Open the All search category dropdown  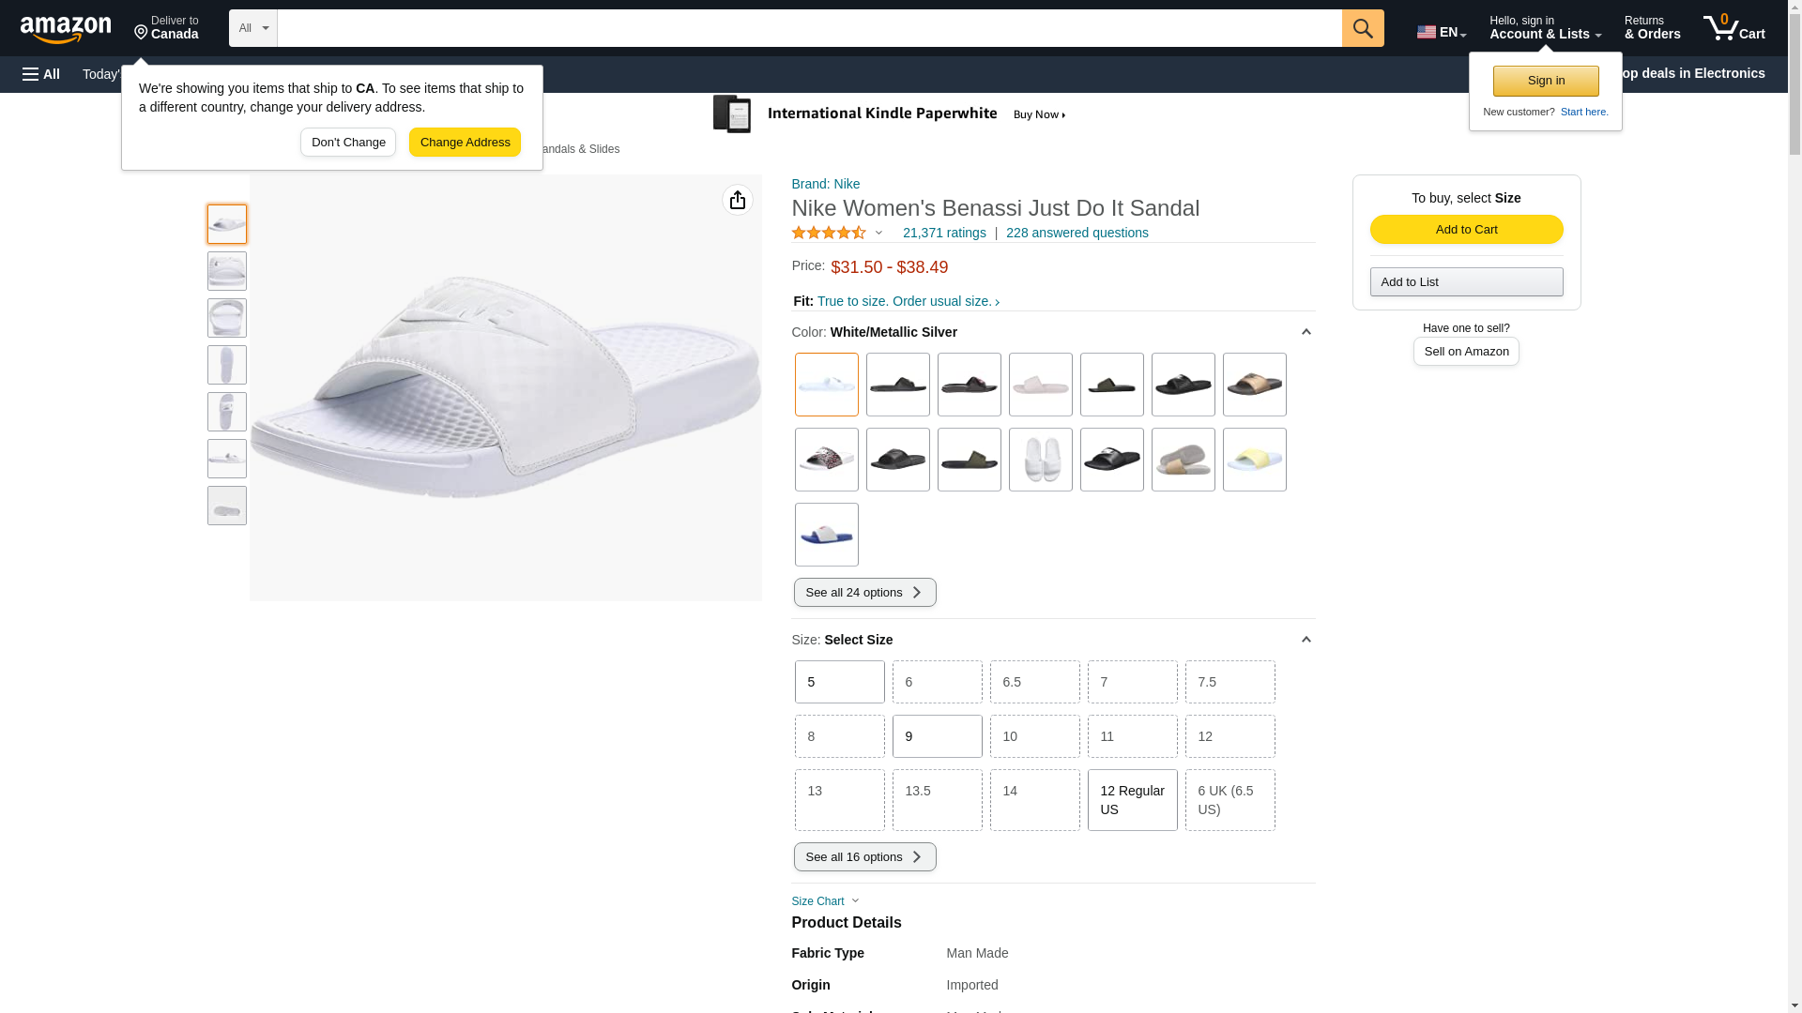point(252,28)
